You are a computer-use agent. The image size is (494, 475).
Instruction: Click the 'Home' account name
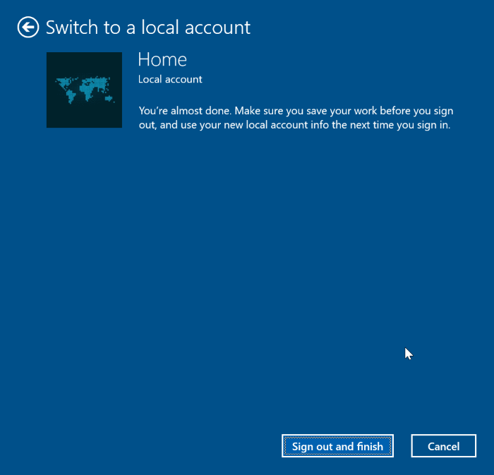[162, 59]
